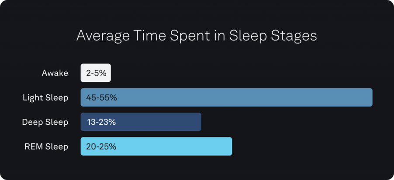Click the Awake row label
The width and height of the screenshot is (394, 180).
(x=55, y=73)
